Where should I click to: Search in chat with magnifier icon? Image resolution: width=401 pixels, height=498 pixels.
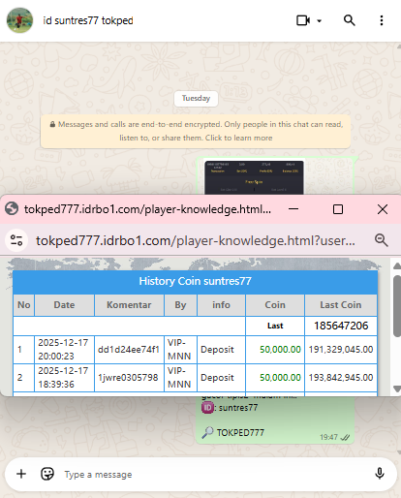[x=349, y=20]
